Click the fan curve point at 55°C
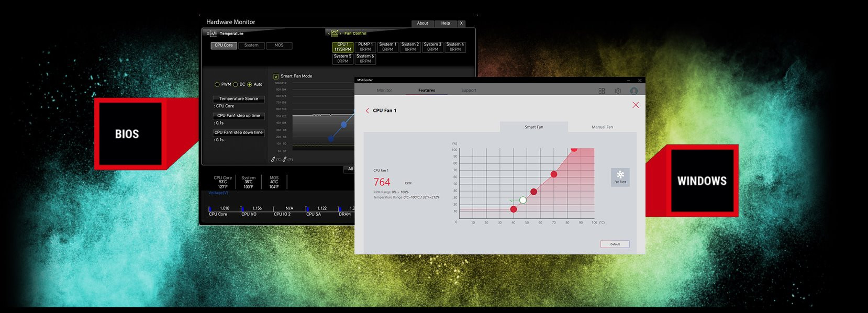The height and width of the screenshot is (313, 868). (x=533, y=192)
